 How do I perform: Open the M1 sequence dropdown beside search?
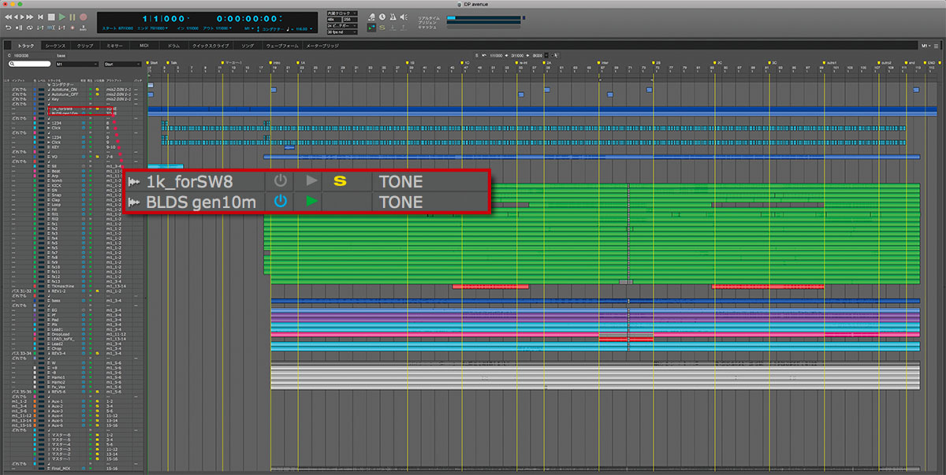click(x=76, y=63)
